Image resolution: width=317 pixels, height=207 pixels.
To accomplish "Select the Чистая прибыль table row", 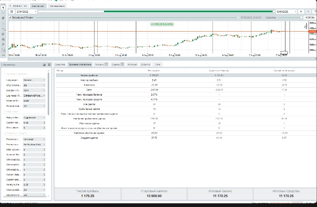I will pyautogui.click(x=186, y=76).
